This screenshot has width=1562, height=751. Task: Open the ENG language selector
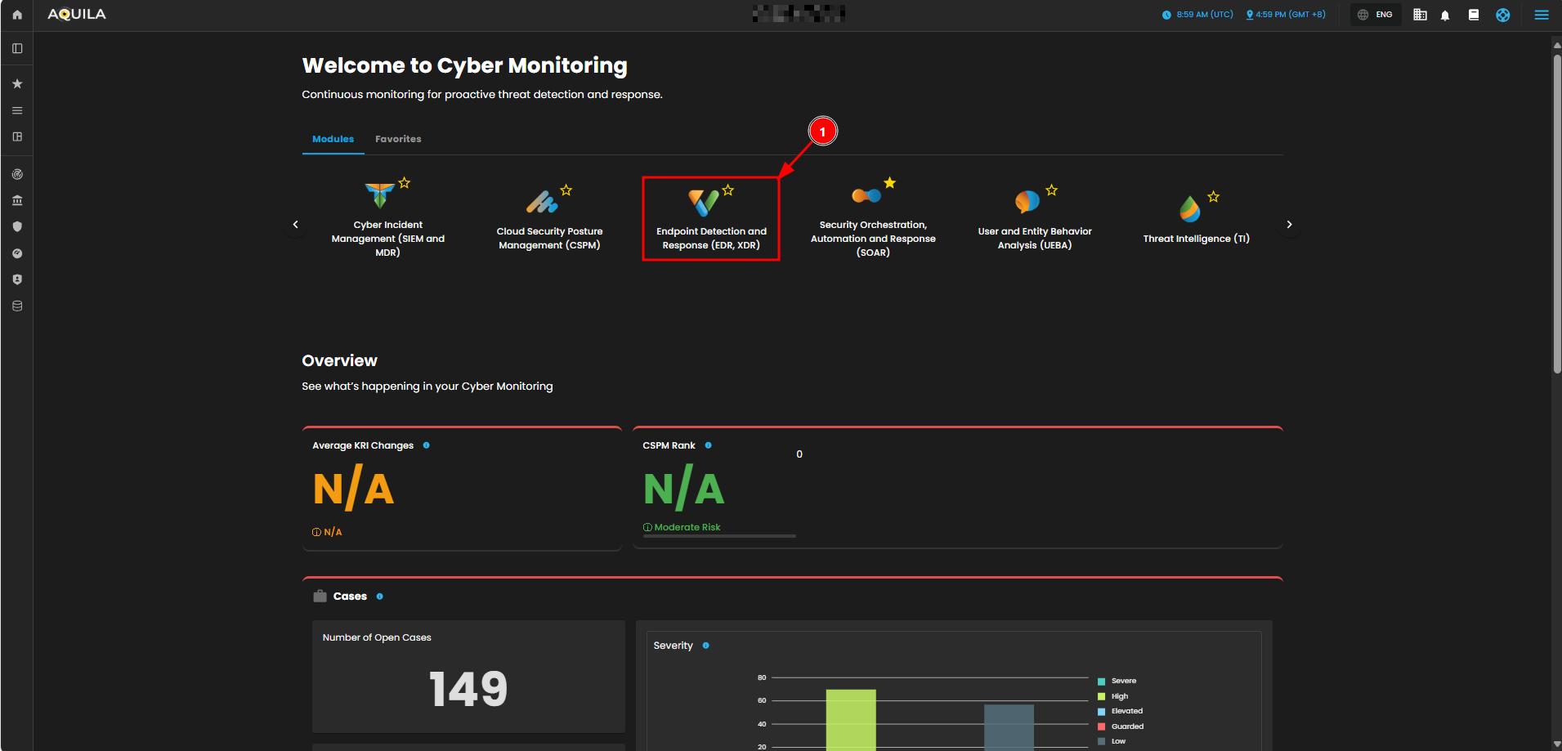[1376, 15]
